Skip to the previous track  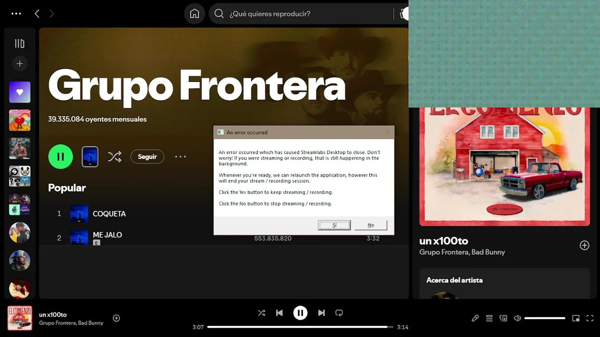[279, 313]
